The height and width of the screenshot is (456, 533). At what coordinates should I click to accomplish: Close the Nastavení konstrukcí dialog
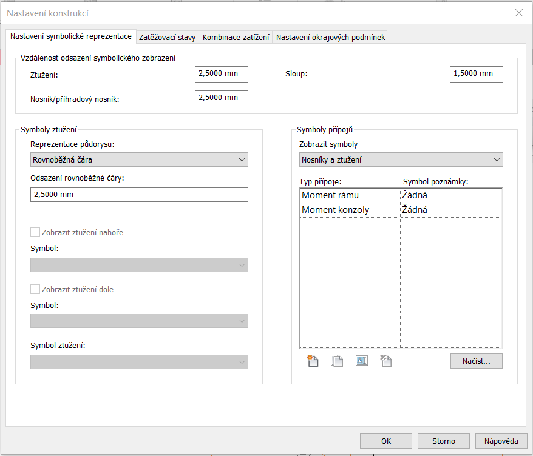coord(518,13)
